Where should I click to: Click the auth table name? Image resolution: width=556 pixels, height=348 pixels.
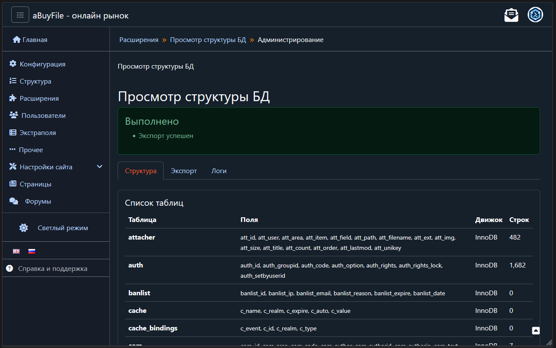pos(136,265)
